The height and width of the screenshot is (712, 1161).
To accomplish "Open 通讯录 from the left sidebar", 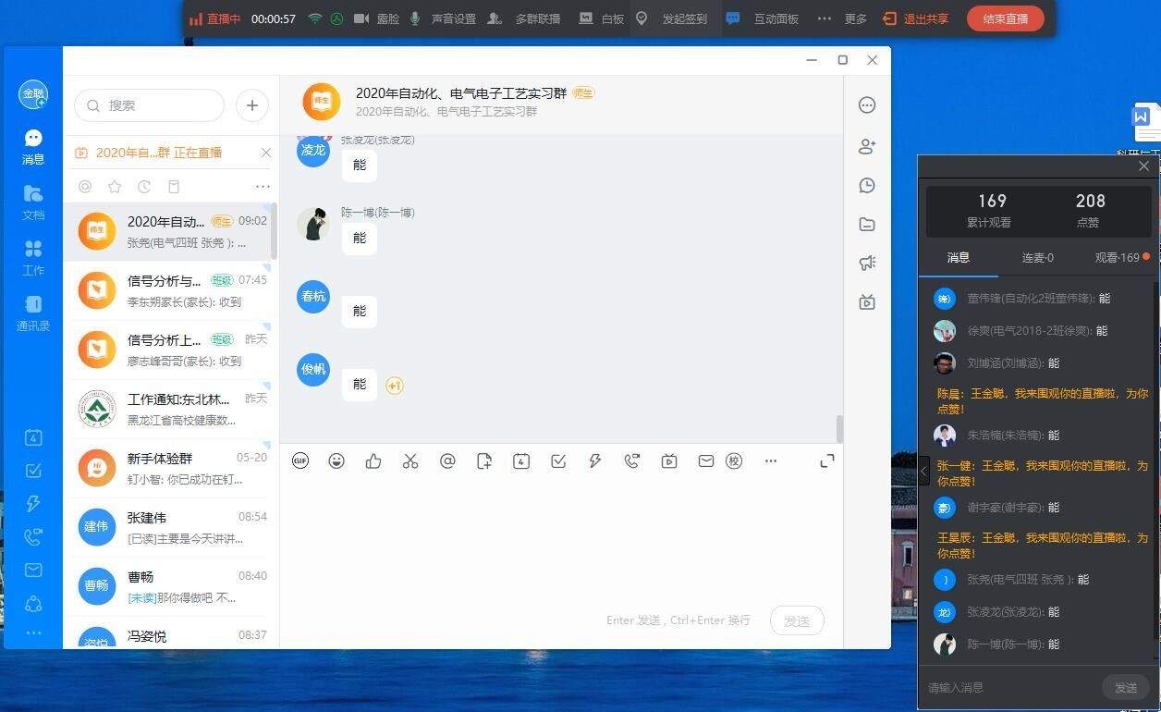I will click(x=33, y=312).
